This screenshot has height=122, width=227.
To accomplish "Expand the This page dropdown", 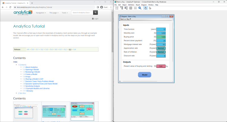I will (x=54, y=13).
